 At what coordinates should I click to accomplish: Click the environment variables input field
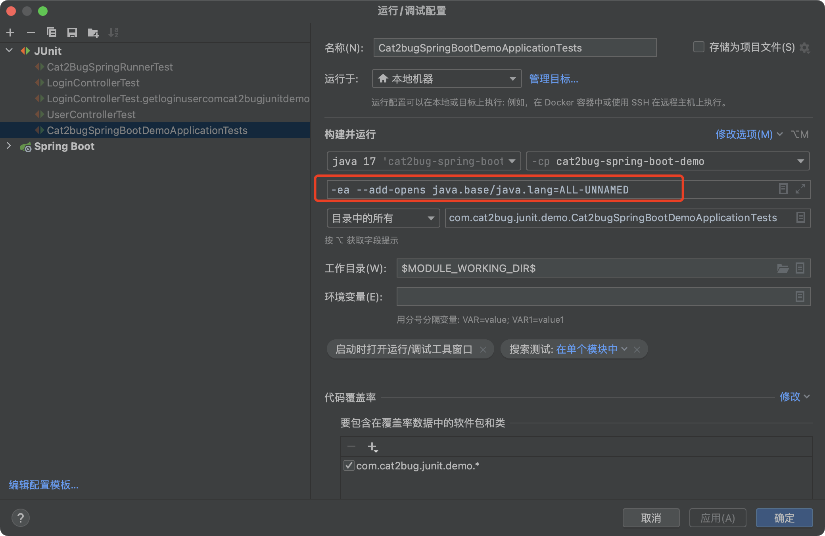[x=595, y=297]
